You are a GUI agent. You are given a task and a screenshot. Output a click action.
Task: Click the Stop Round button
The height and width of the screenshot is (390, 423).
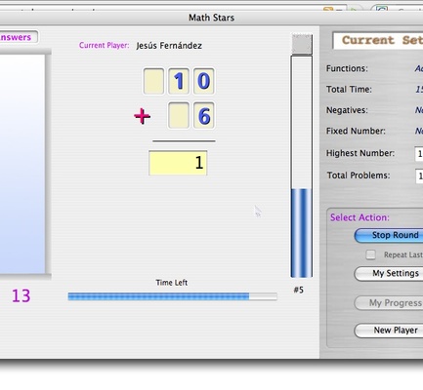tap(389, 235)
